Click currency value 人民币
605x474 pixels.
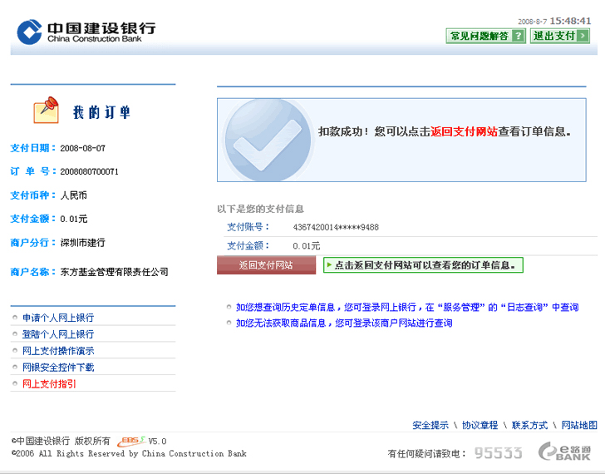coord(73,195)
